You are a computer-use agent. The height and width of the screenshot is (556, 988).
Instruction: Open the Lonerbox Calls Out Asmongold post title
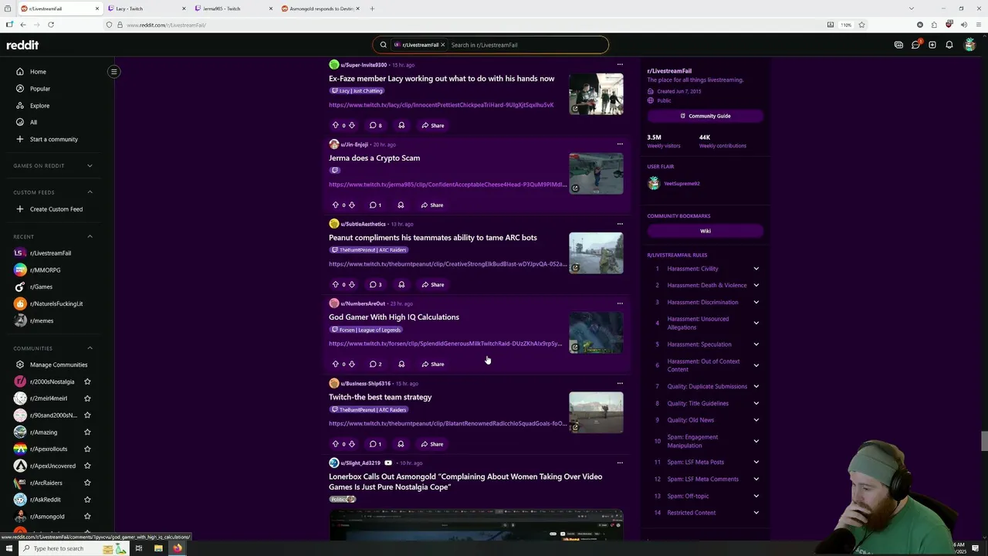pos(465,482)
